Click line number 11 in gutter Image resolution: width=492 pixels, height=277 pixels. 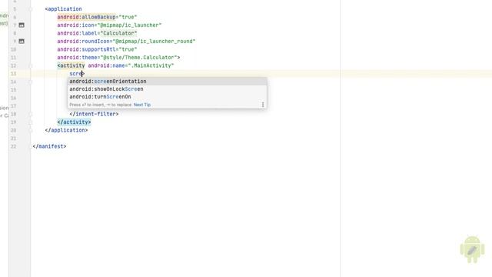(x=13, y=58)
